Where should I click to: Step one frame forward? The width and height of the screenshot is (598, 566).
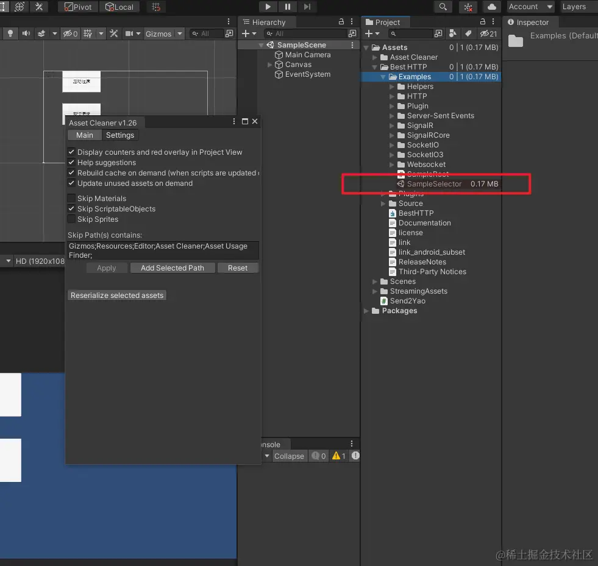[x=307, y=7]
